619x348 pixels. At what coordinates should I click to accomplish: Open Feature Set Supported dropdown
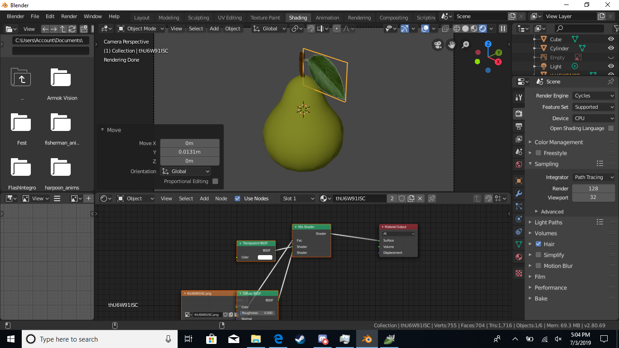click(594, 107)
